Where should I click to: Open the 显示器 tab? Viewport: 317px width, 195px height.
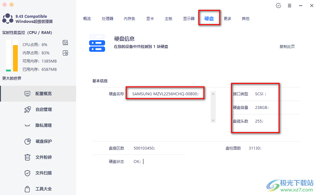click(x=189, y=19)
